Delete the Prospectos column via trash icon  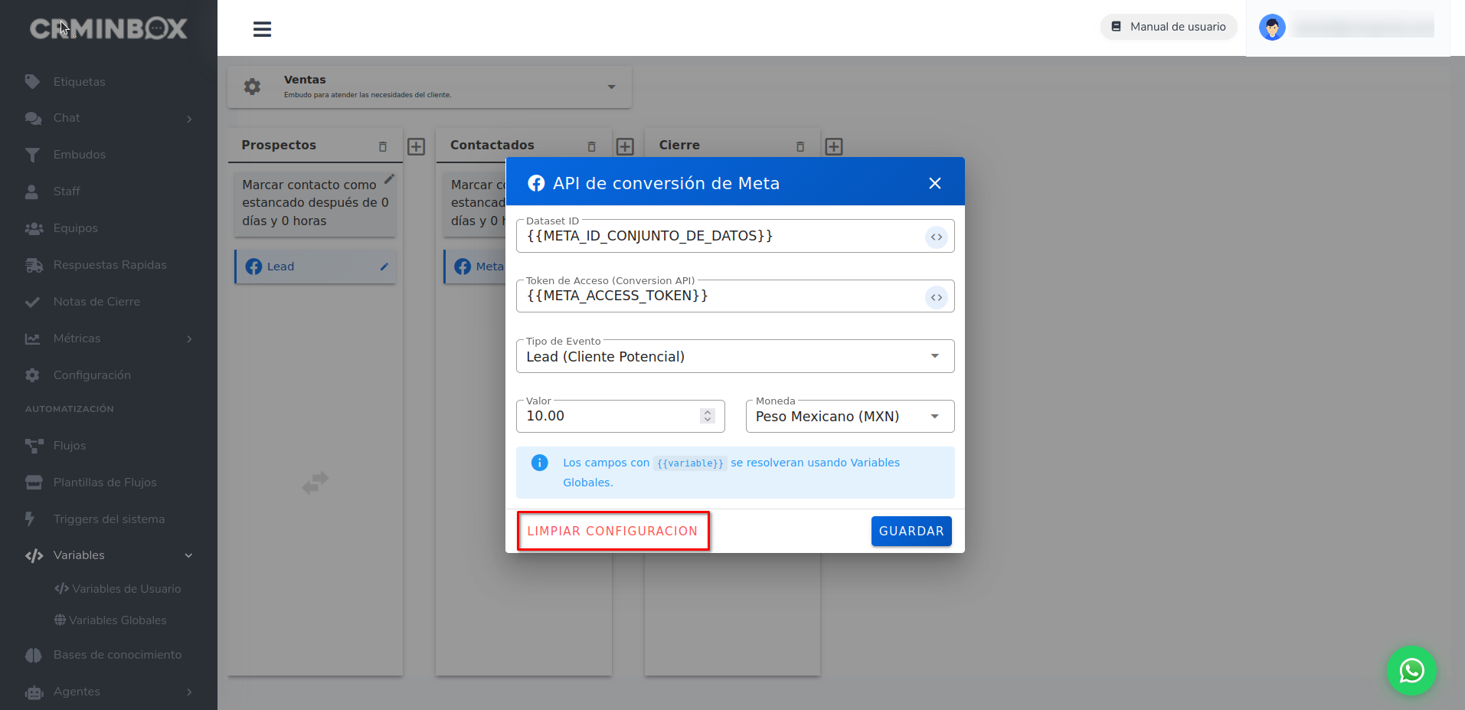(383, 146)
